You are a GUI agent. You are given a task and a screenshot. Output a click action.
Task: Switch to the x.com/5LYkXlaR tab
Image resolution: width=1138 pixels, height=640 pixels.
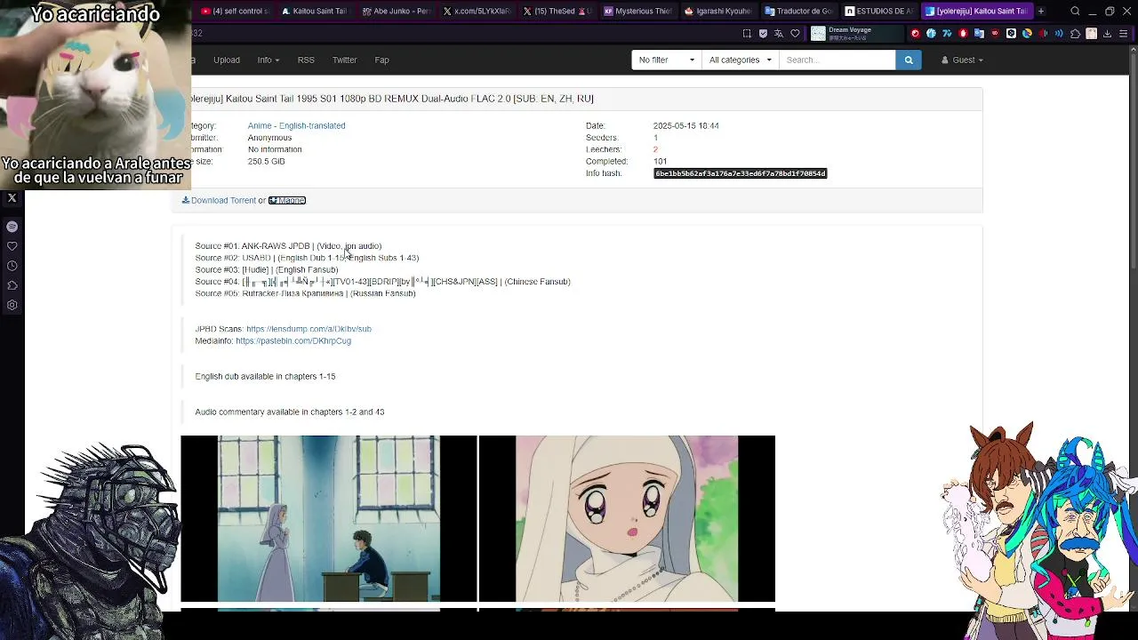tap(476, 11)
